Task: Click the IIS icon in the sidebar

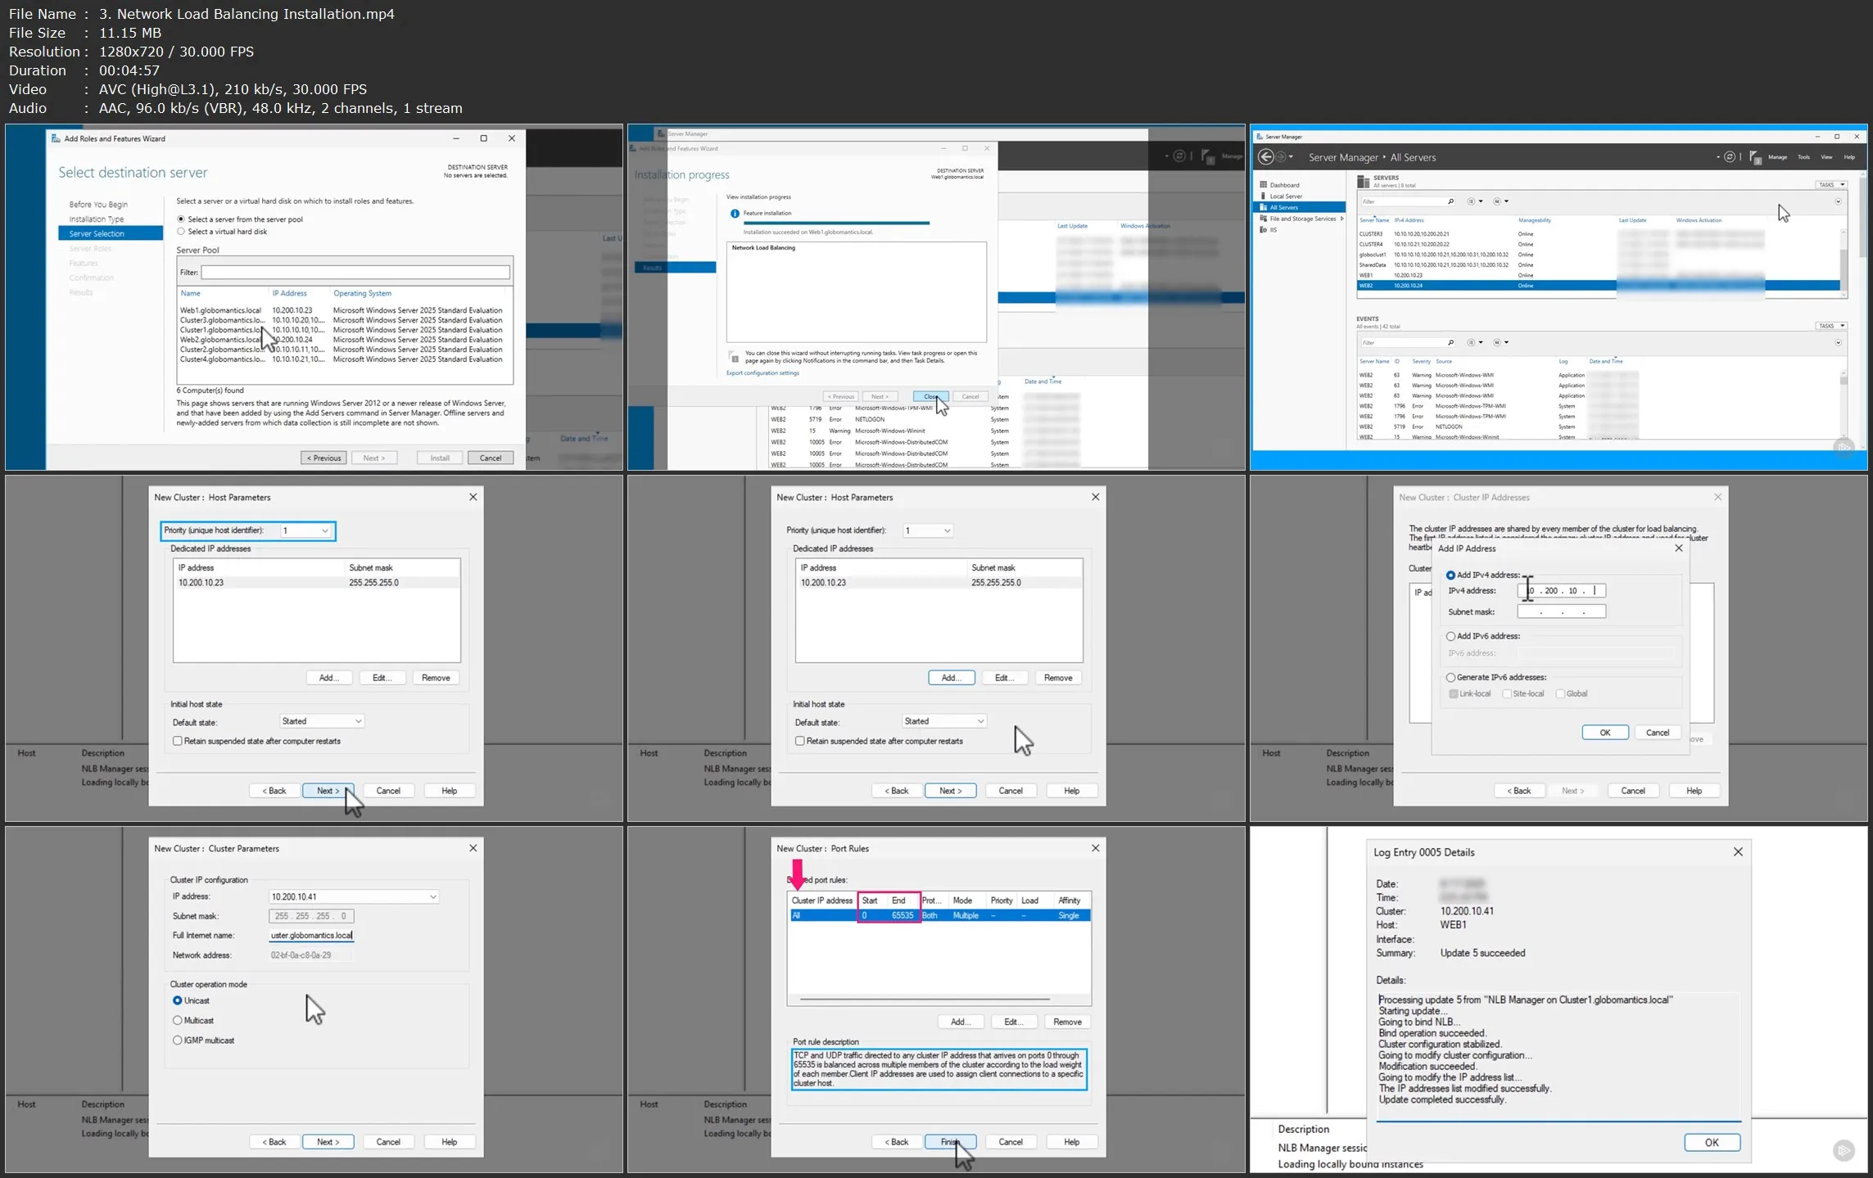Action: 1264,230
